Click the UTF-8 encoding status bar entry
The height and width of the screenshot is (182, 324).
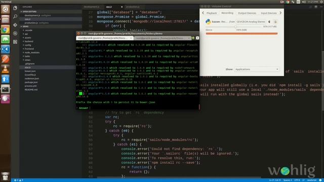click(x=297, y=180)
